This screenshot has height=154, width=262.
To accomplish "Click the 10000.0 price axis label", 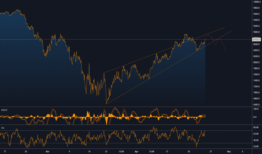I will pos(256,2).
